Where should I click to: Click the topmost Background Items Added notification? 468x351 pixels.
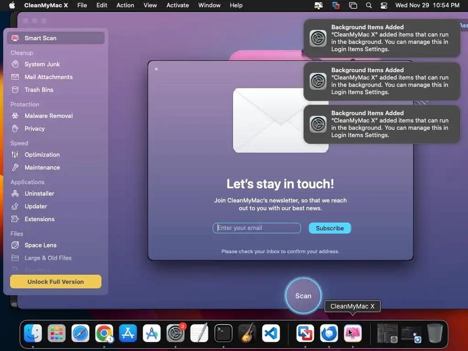tap(382, 38)
